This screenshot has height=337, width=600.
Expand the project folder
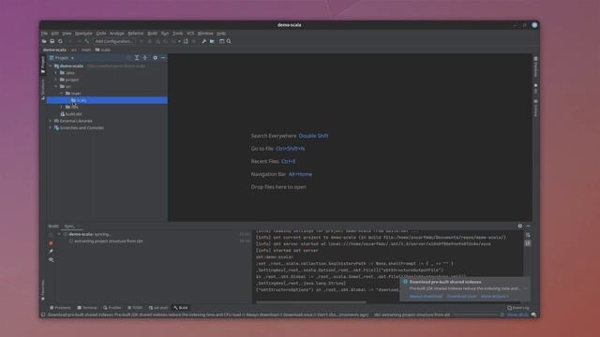56,80
